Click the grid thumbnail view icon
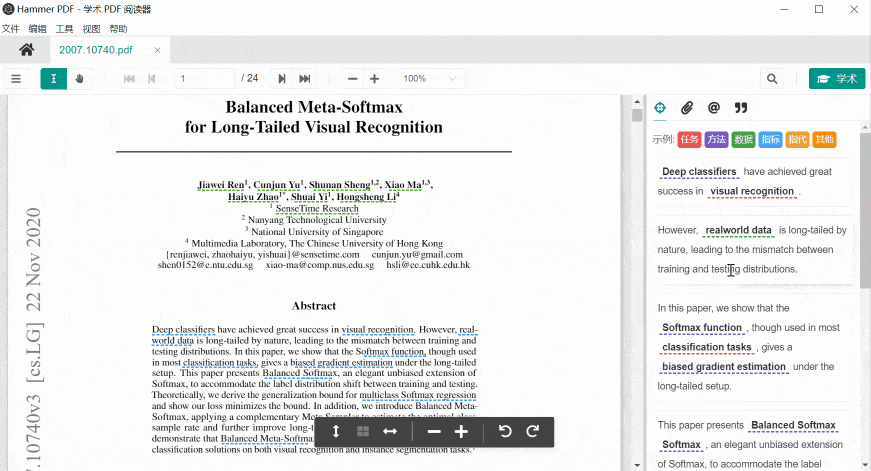Screen dimensions: 871x471 [363, 431]
